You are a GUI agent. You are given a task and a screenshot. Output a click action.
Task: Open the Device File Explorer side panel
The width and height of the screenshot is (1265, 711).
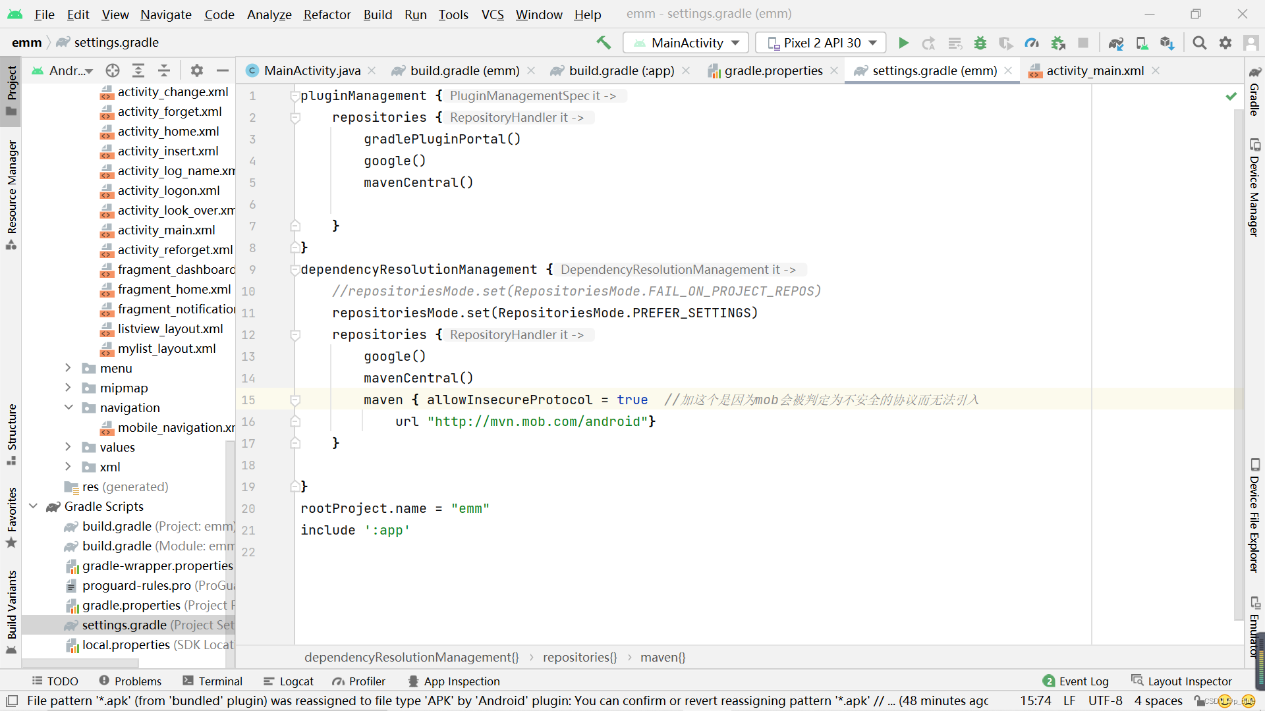(1254, 515)
